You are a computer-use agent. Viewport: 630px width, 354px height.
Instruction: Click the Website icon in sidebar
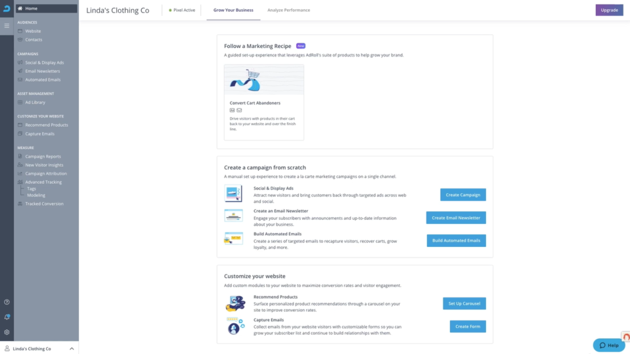(x=20, y=31)
